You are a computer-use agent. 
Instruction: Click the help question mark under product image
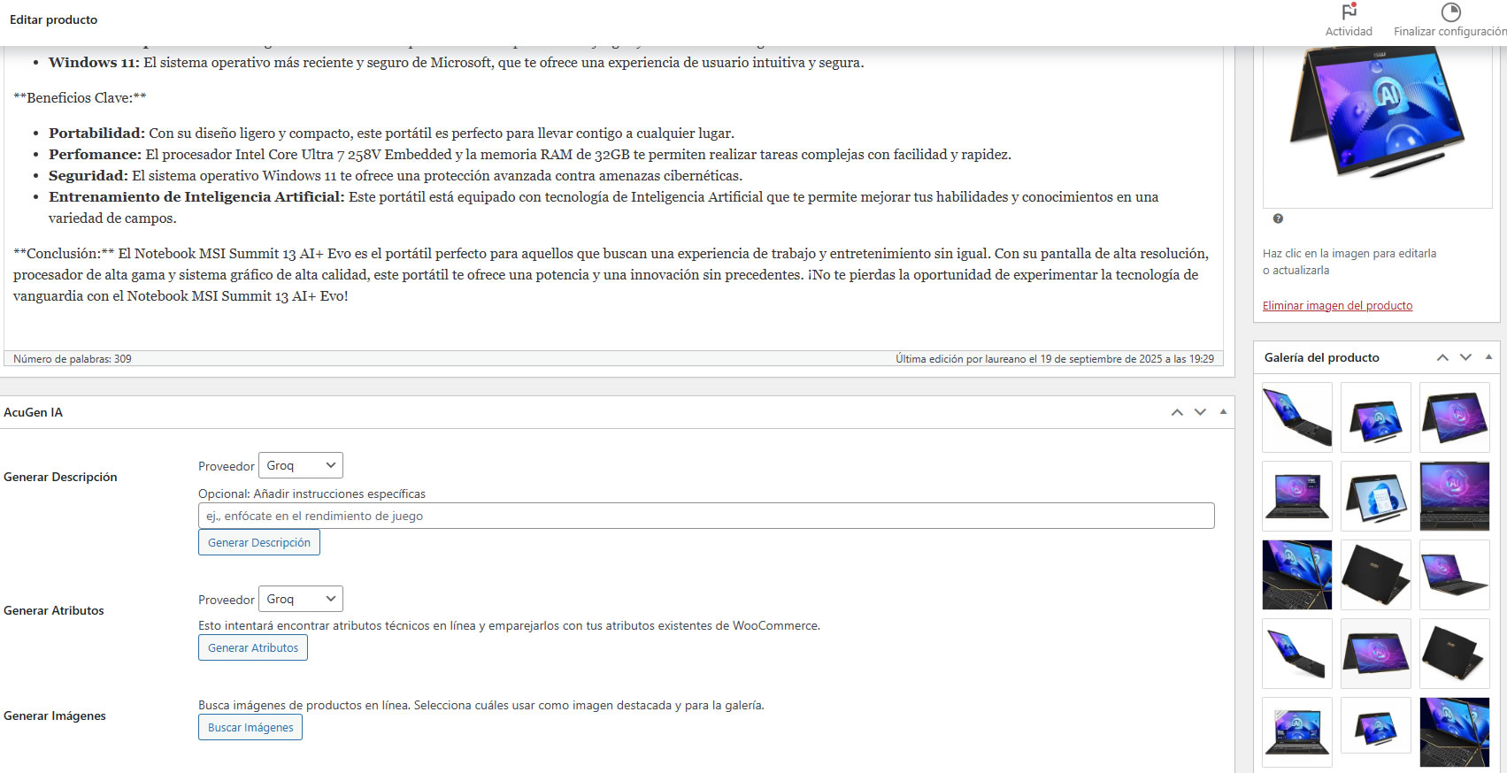1278,218
